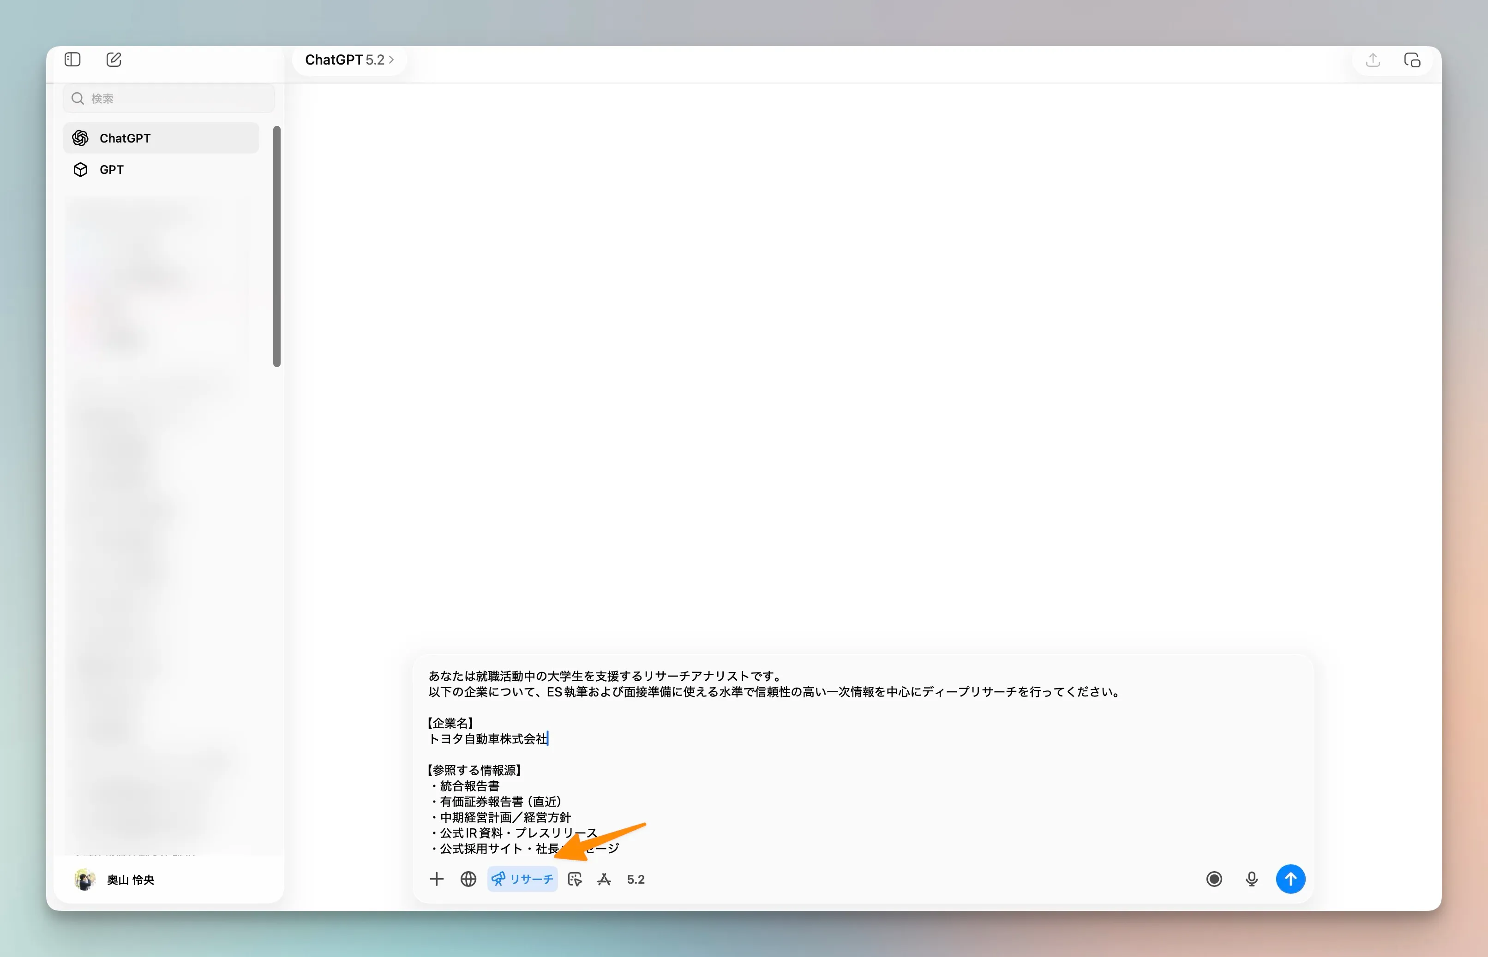
Task: Share the conversation via the share icon
Action: [1373, 59]
